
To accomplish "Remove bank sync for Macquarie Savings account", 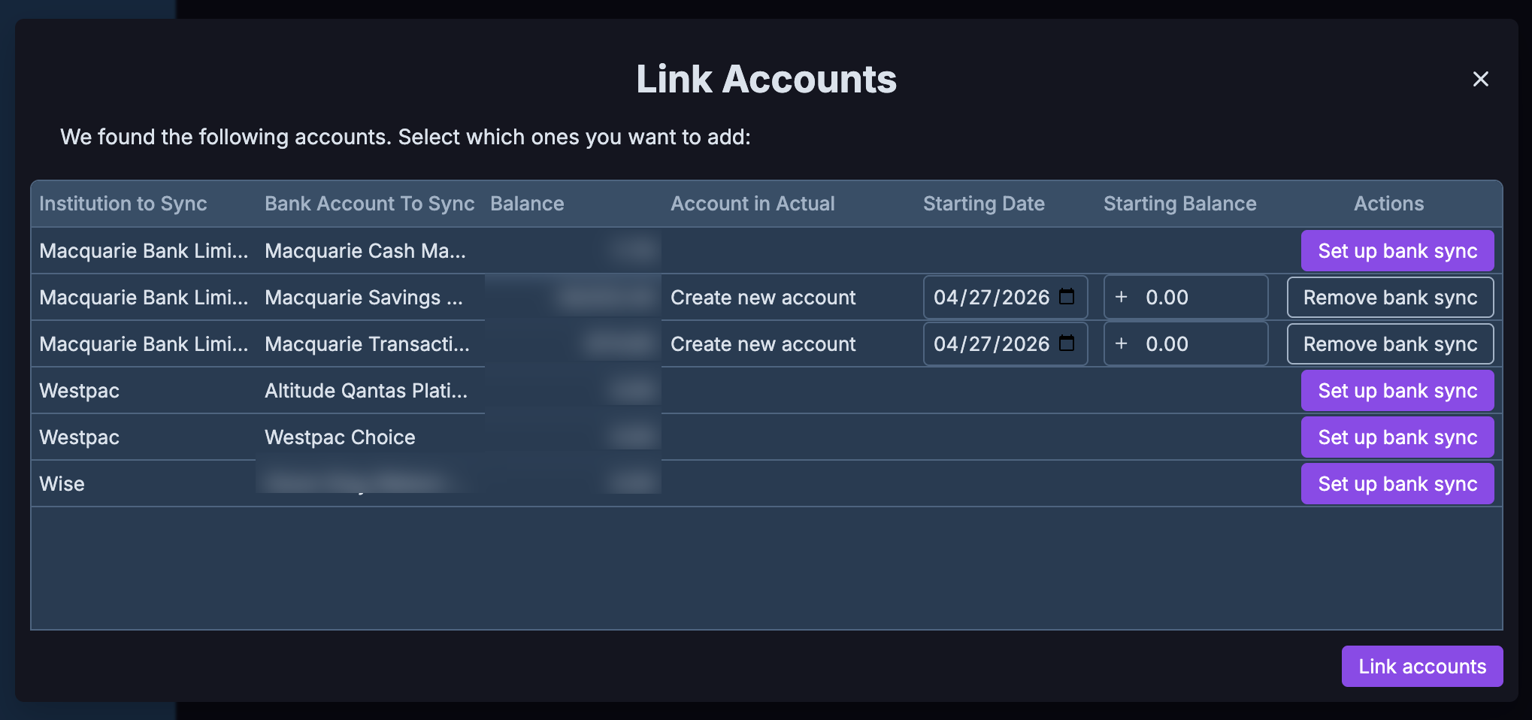I will (x=1390, y=297).
